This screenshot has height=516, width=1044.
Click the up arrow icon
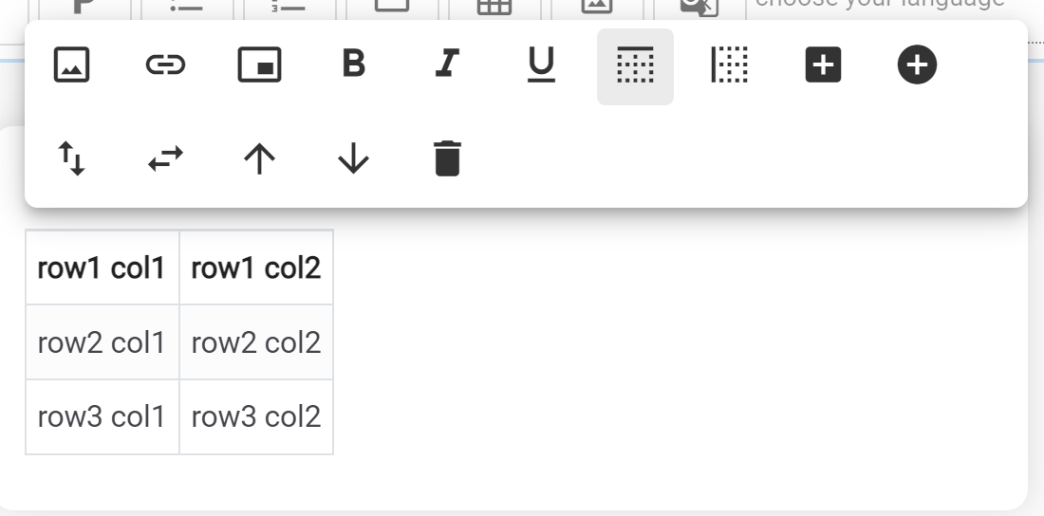pos(259,159)
